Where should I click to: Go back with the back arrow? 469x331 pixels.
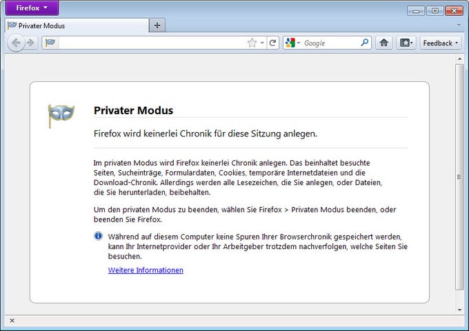[16, 43]
